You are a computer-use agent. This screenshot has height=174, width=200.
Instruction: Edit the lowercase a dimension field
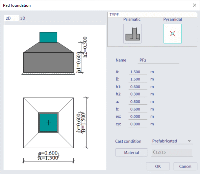pos(138,102)
